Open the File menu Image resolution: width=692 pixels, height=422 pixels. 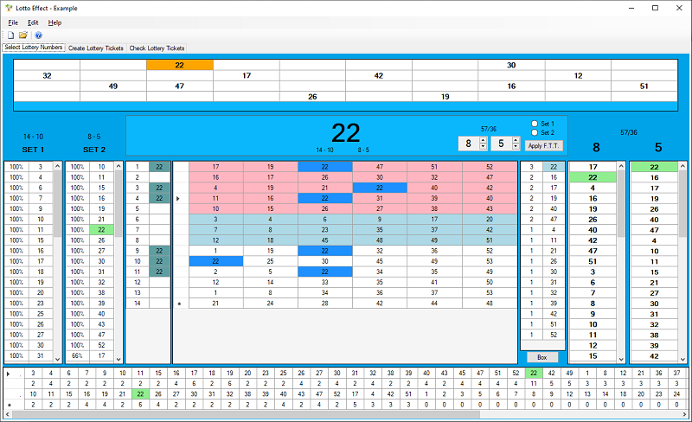pos(13,22)
